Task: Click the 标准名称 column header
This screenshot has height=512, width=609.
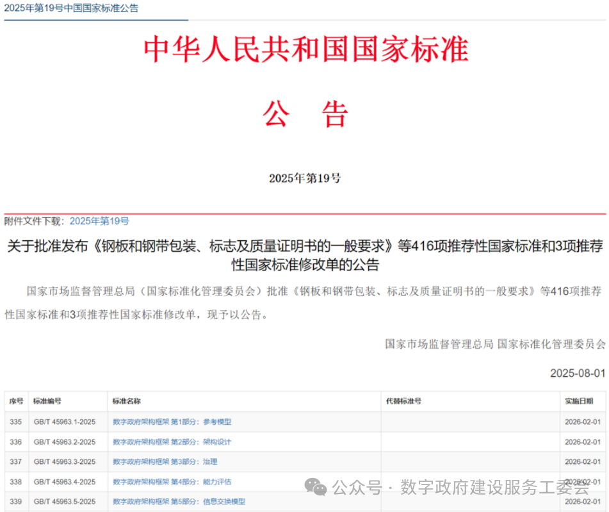Action: (126, 401)
